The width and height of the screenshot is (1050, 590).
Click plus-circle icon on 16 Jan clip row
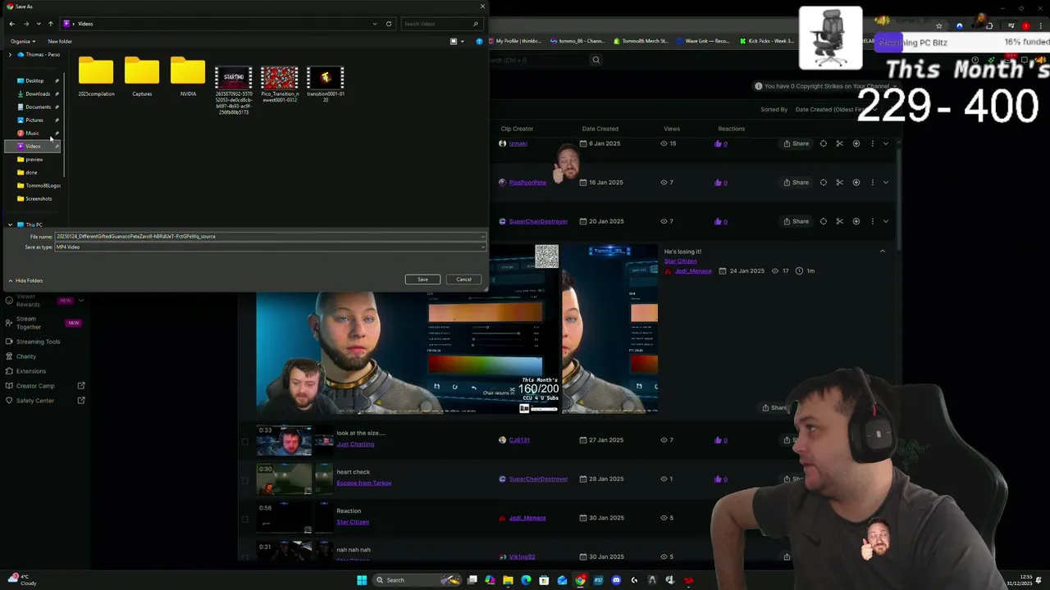click(856, 183)
